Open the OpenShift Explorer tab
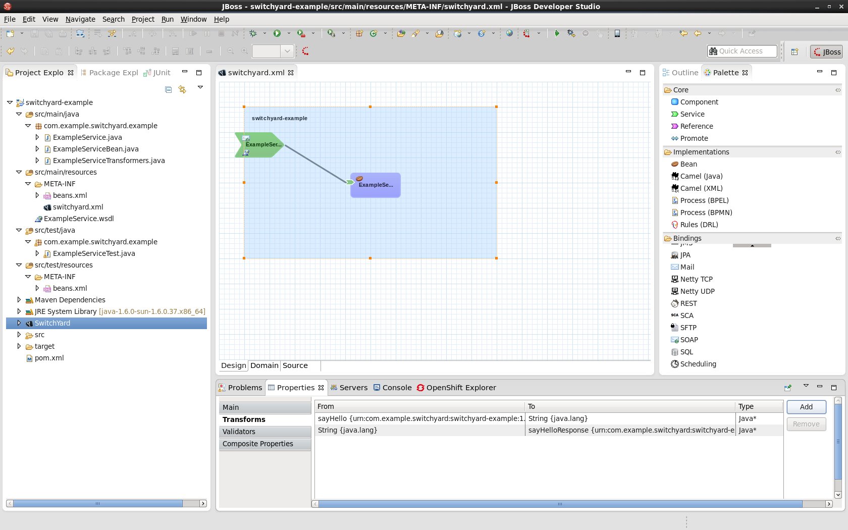The width and height of the screenshot is (848, 530). pyautogui.click(x=456, y=388)
